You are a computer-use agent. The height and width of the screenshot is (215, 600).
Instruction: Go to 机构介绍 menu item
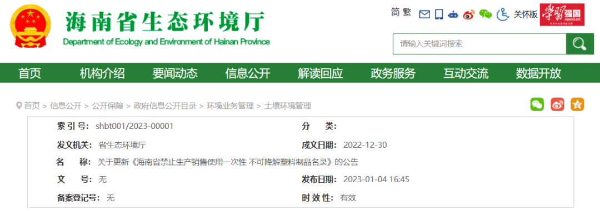pyautogui.click(x=102, y=73)
